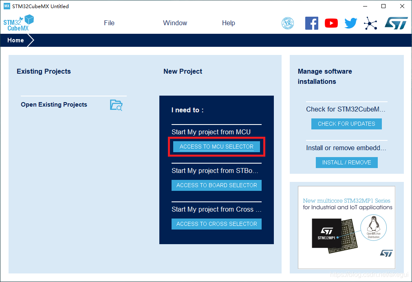Click 'Start My project from STBo…' text
Viewport: 412px width, 282px height.
pos(215,171)
